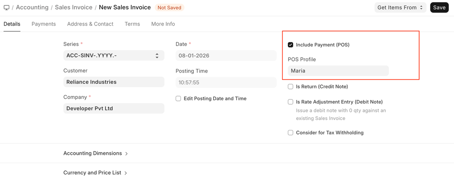Enable Consider for Tax Withholding
The width and height of the screenshot is (454, 180).
tap(290, 133)
